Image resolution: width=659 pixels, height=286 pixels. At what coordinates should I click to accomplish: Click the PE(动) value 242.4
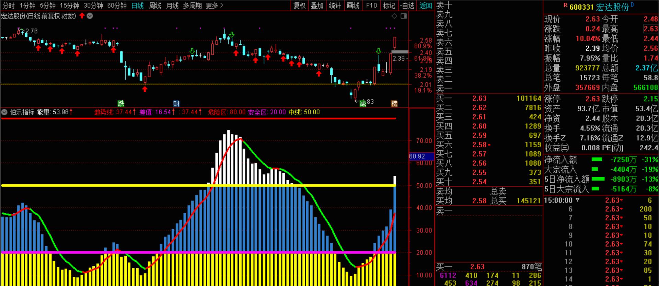click(649, 148)
